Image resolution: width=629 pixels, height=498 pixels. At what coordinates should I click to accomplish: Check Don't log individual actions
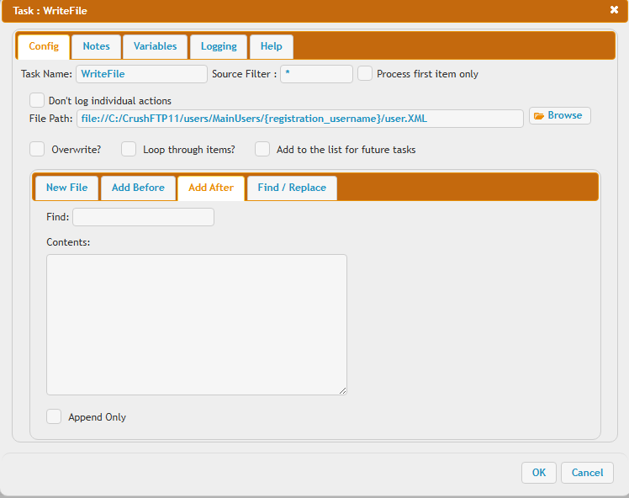coord(37,100)
